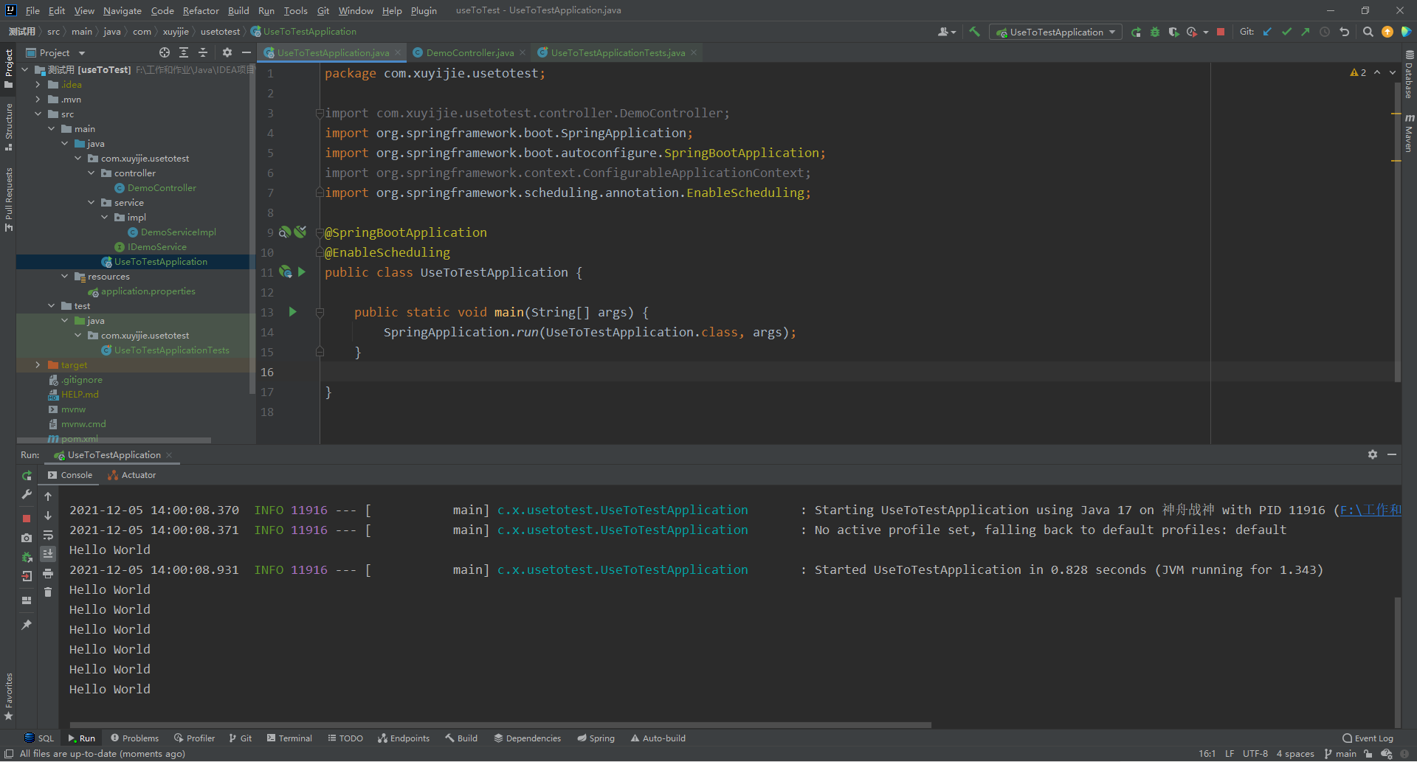Click the file path link in console output
1417x762 pixels.
pyautogui.click(x=1370, y=510)
